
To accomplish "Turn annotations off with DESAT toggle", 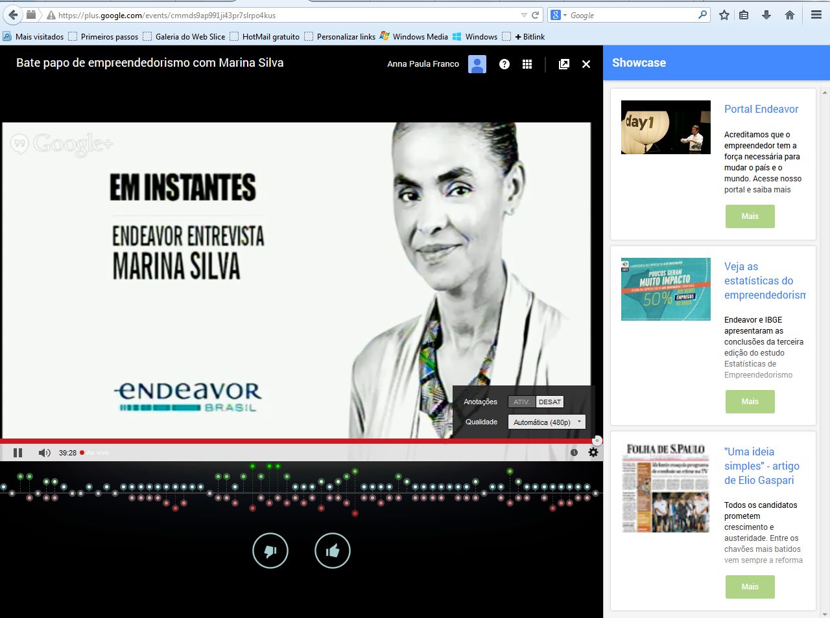I will [x=550, y=402].
